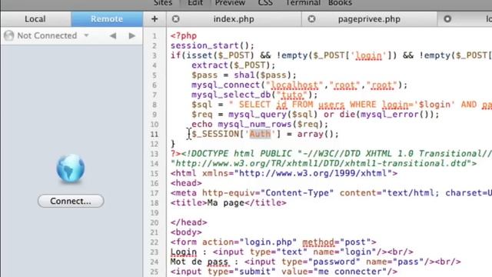Click the mysql_select_db("tuto") line

(254, 95)
